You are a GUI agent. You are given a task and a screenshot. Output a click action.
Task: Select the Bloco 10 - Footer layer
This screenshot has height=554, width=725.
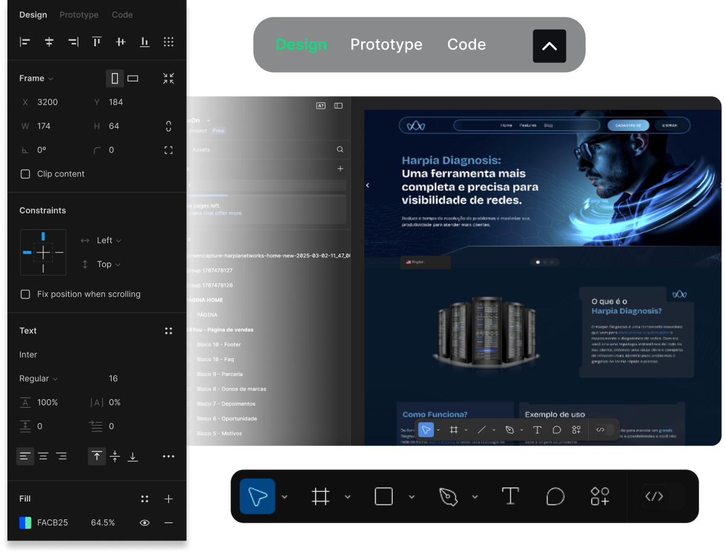pyautogui.click(x=219, y=344)
